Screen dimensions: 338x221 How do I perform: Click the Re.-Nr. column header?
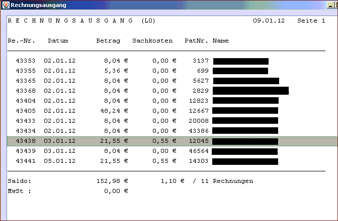[x=21, y=41]
